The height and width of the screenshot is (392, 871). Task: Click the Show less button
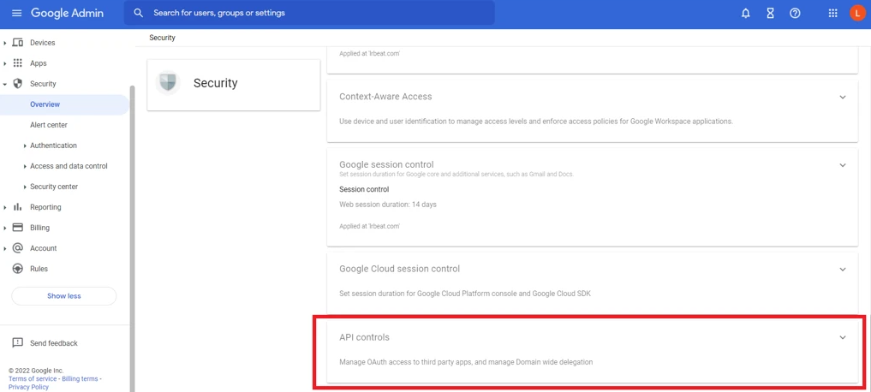63,296
